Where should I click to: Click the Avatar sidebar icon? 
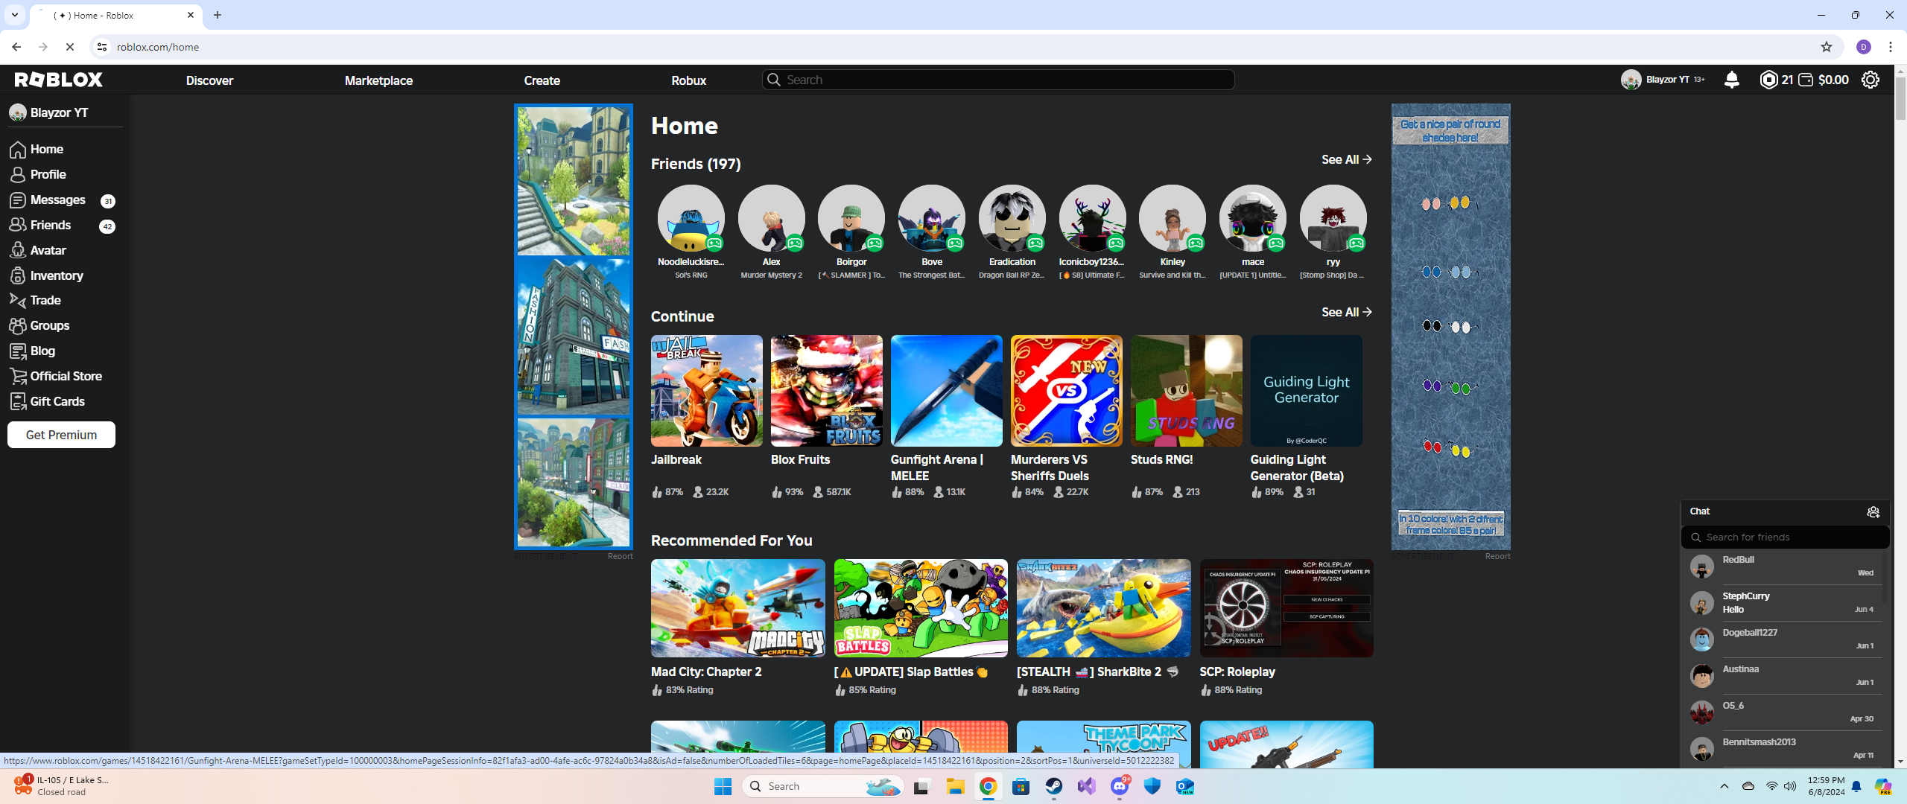[x=18, y=251]
